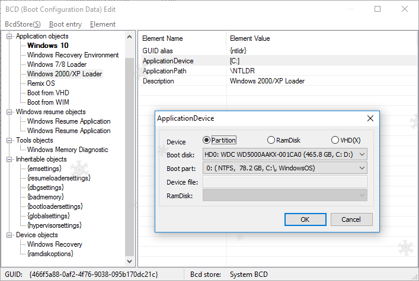Click the \NTLDR path value

(x=242, y=71)
